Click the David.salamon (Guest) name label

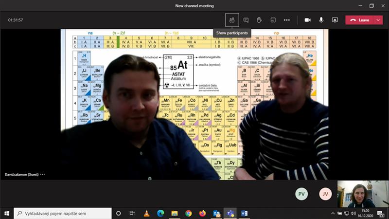tap(21, 174)
